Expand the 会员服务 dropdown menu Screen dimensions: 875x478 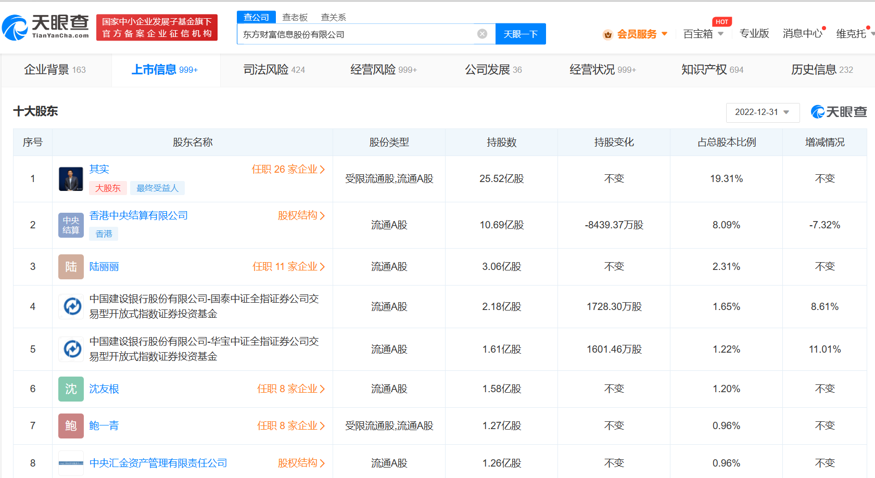[664, 34]
